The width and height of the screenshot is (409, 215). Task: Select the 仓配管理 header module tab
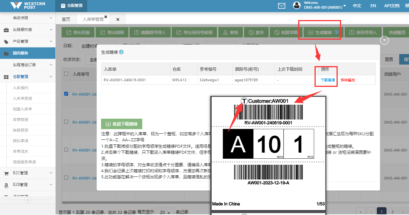(x=72, y=6)
